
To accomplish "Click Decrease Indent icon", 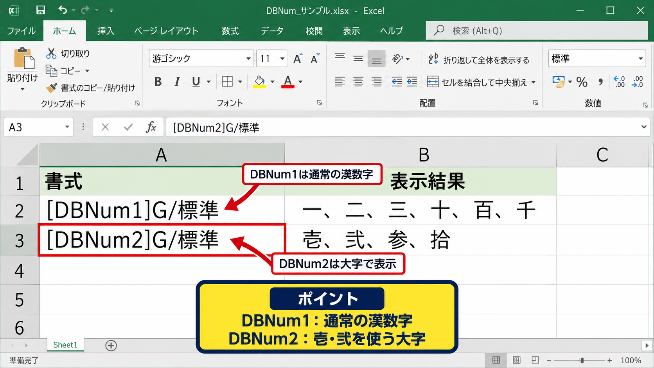I will pos(397,82).
